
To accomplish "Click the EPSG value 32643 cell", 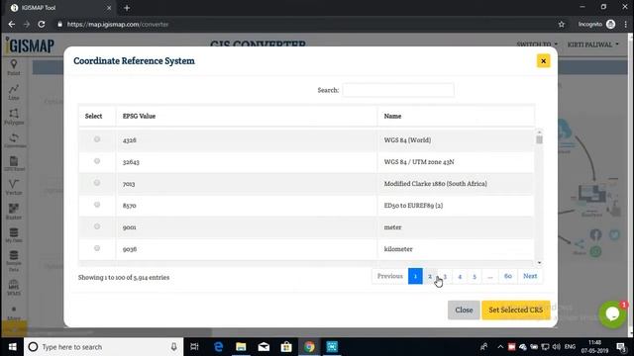I will pos(247,162).
